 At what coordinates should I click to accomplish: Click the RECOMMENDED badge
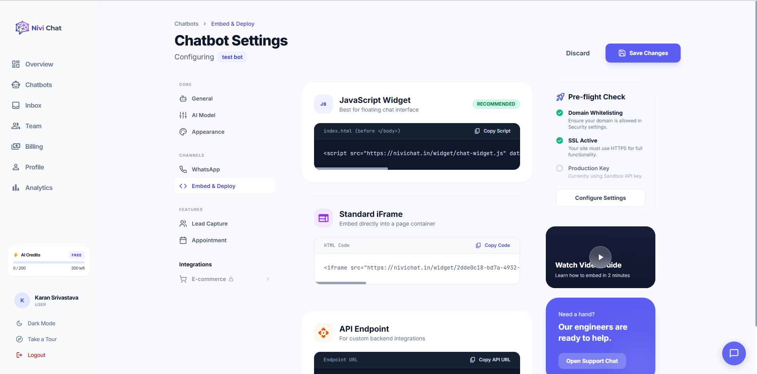click(496, 104)
